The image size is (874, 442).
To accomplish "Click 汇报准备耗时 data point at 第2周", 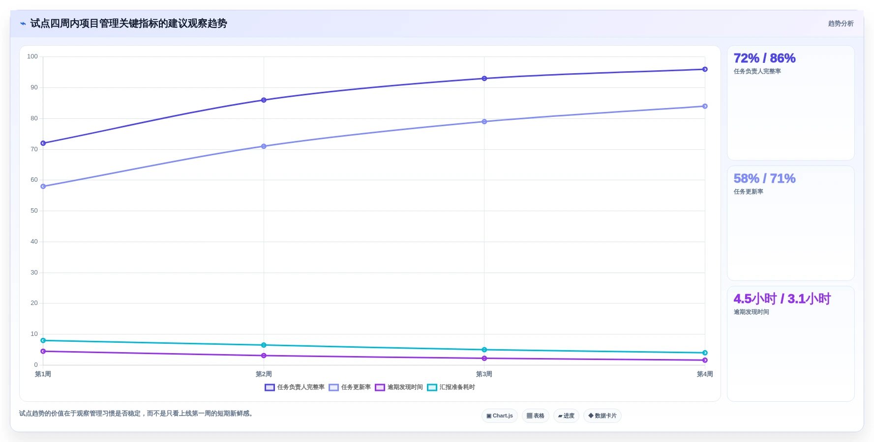I will pyautogui.click(x=264, y=345).
